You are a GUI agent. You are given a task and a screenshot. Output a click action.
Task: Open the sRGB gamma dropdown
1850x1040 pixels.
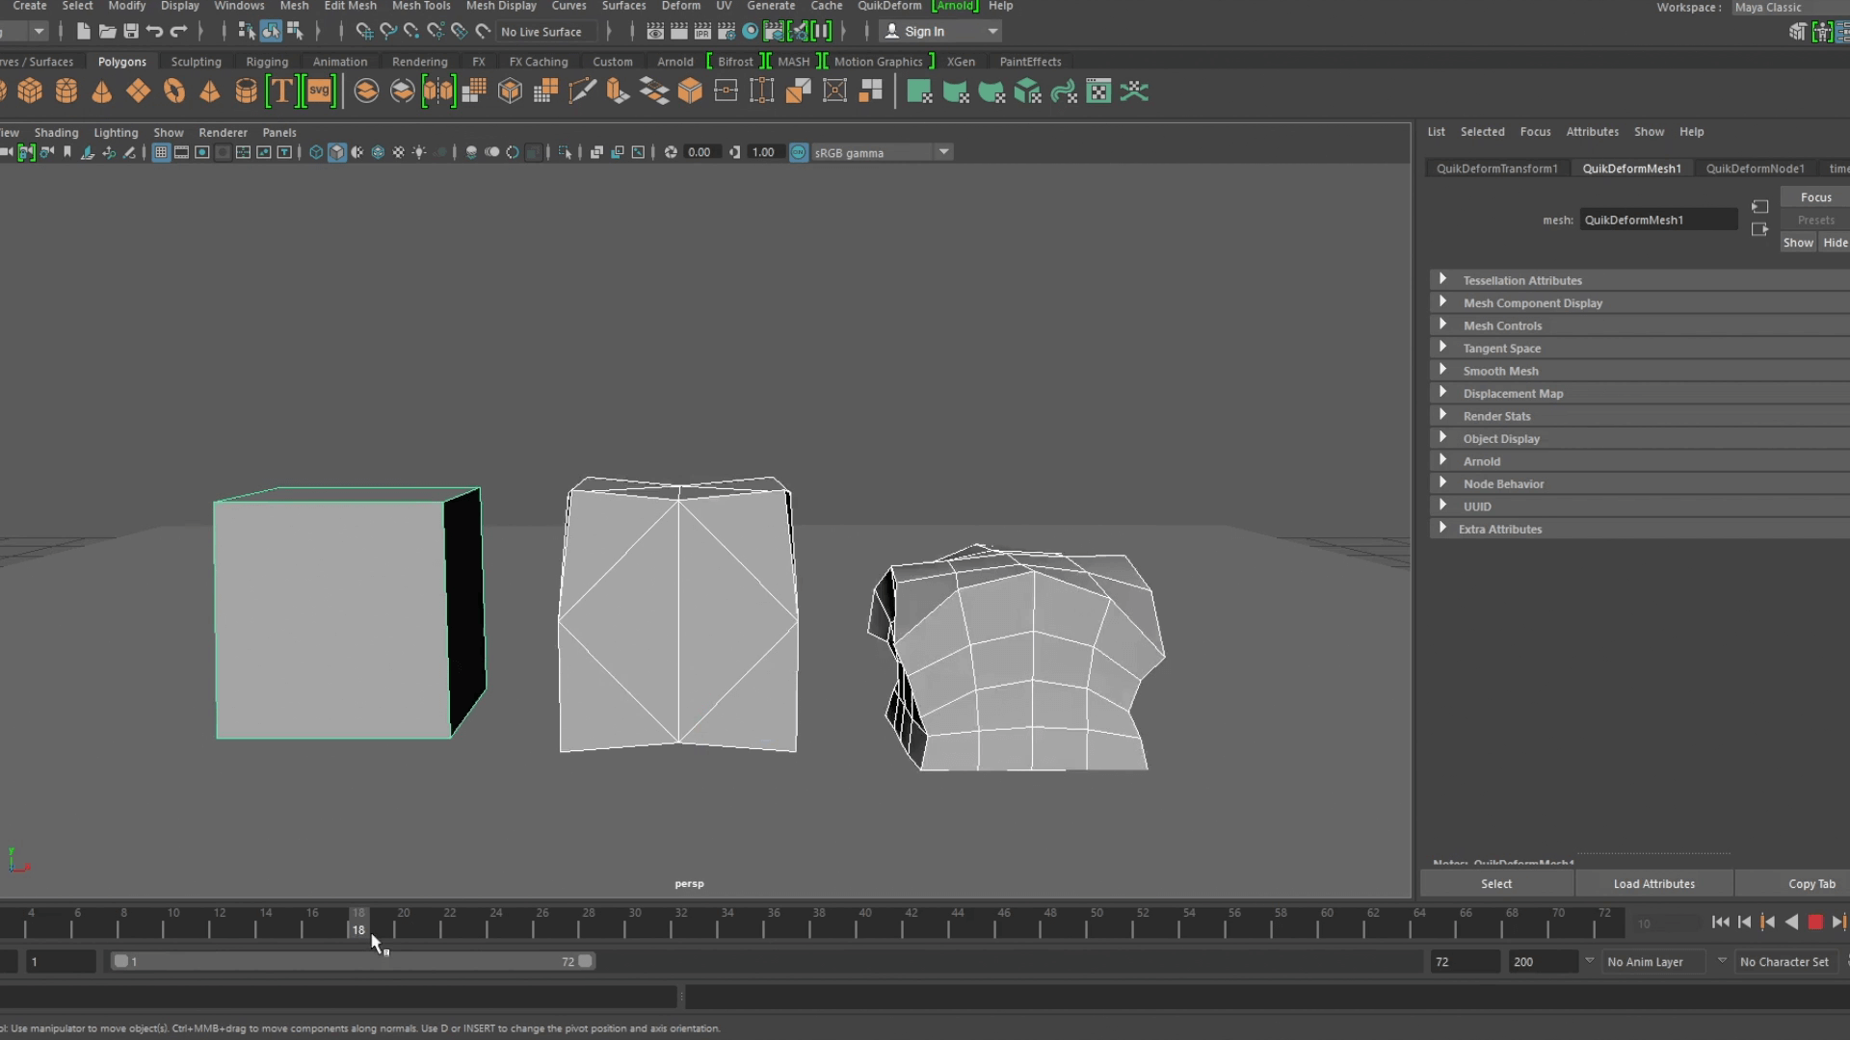tap(943, 152)
